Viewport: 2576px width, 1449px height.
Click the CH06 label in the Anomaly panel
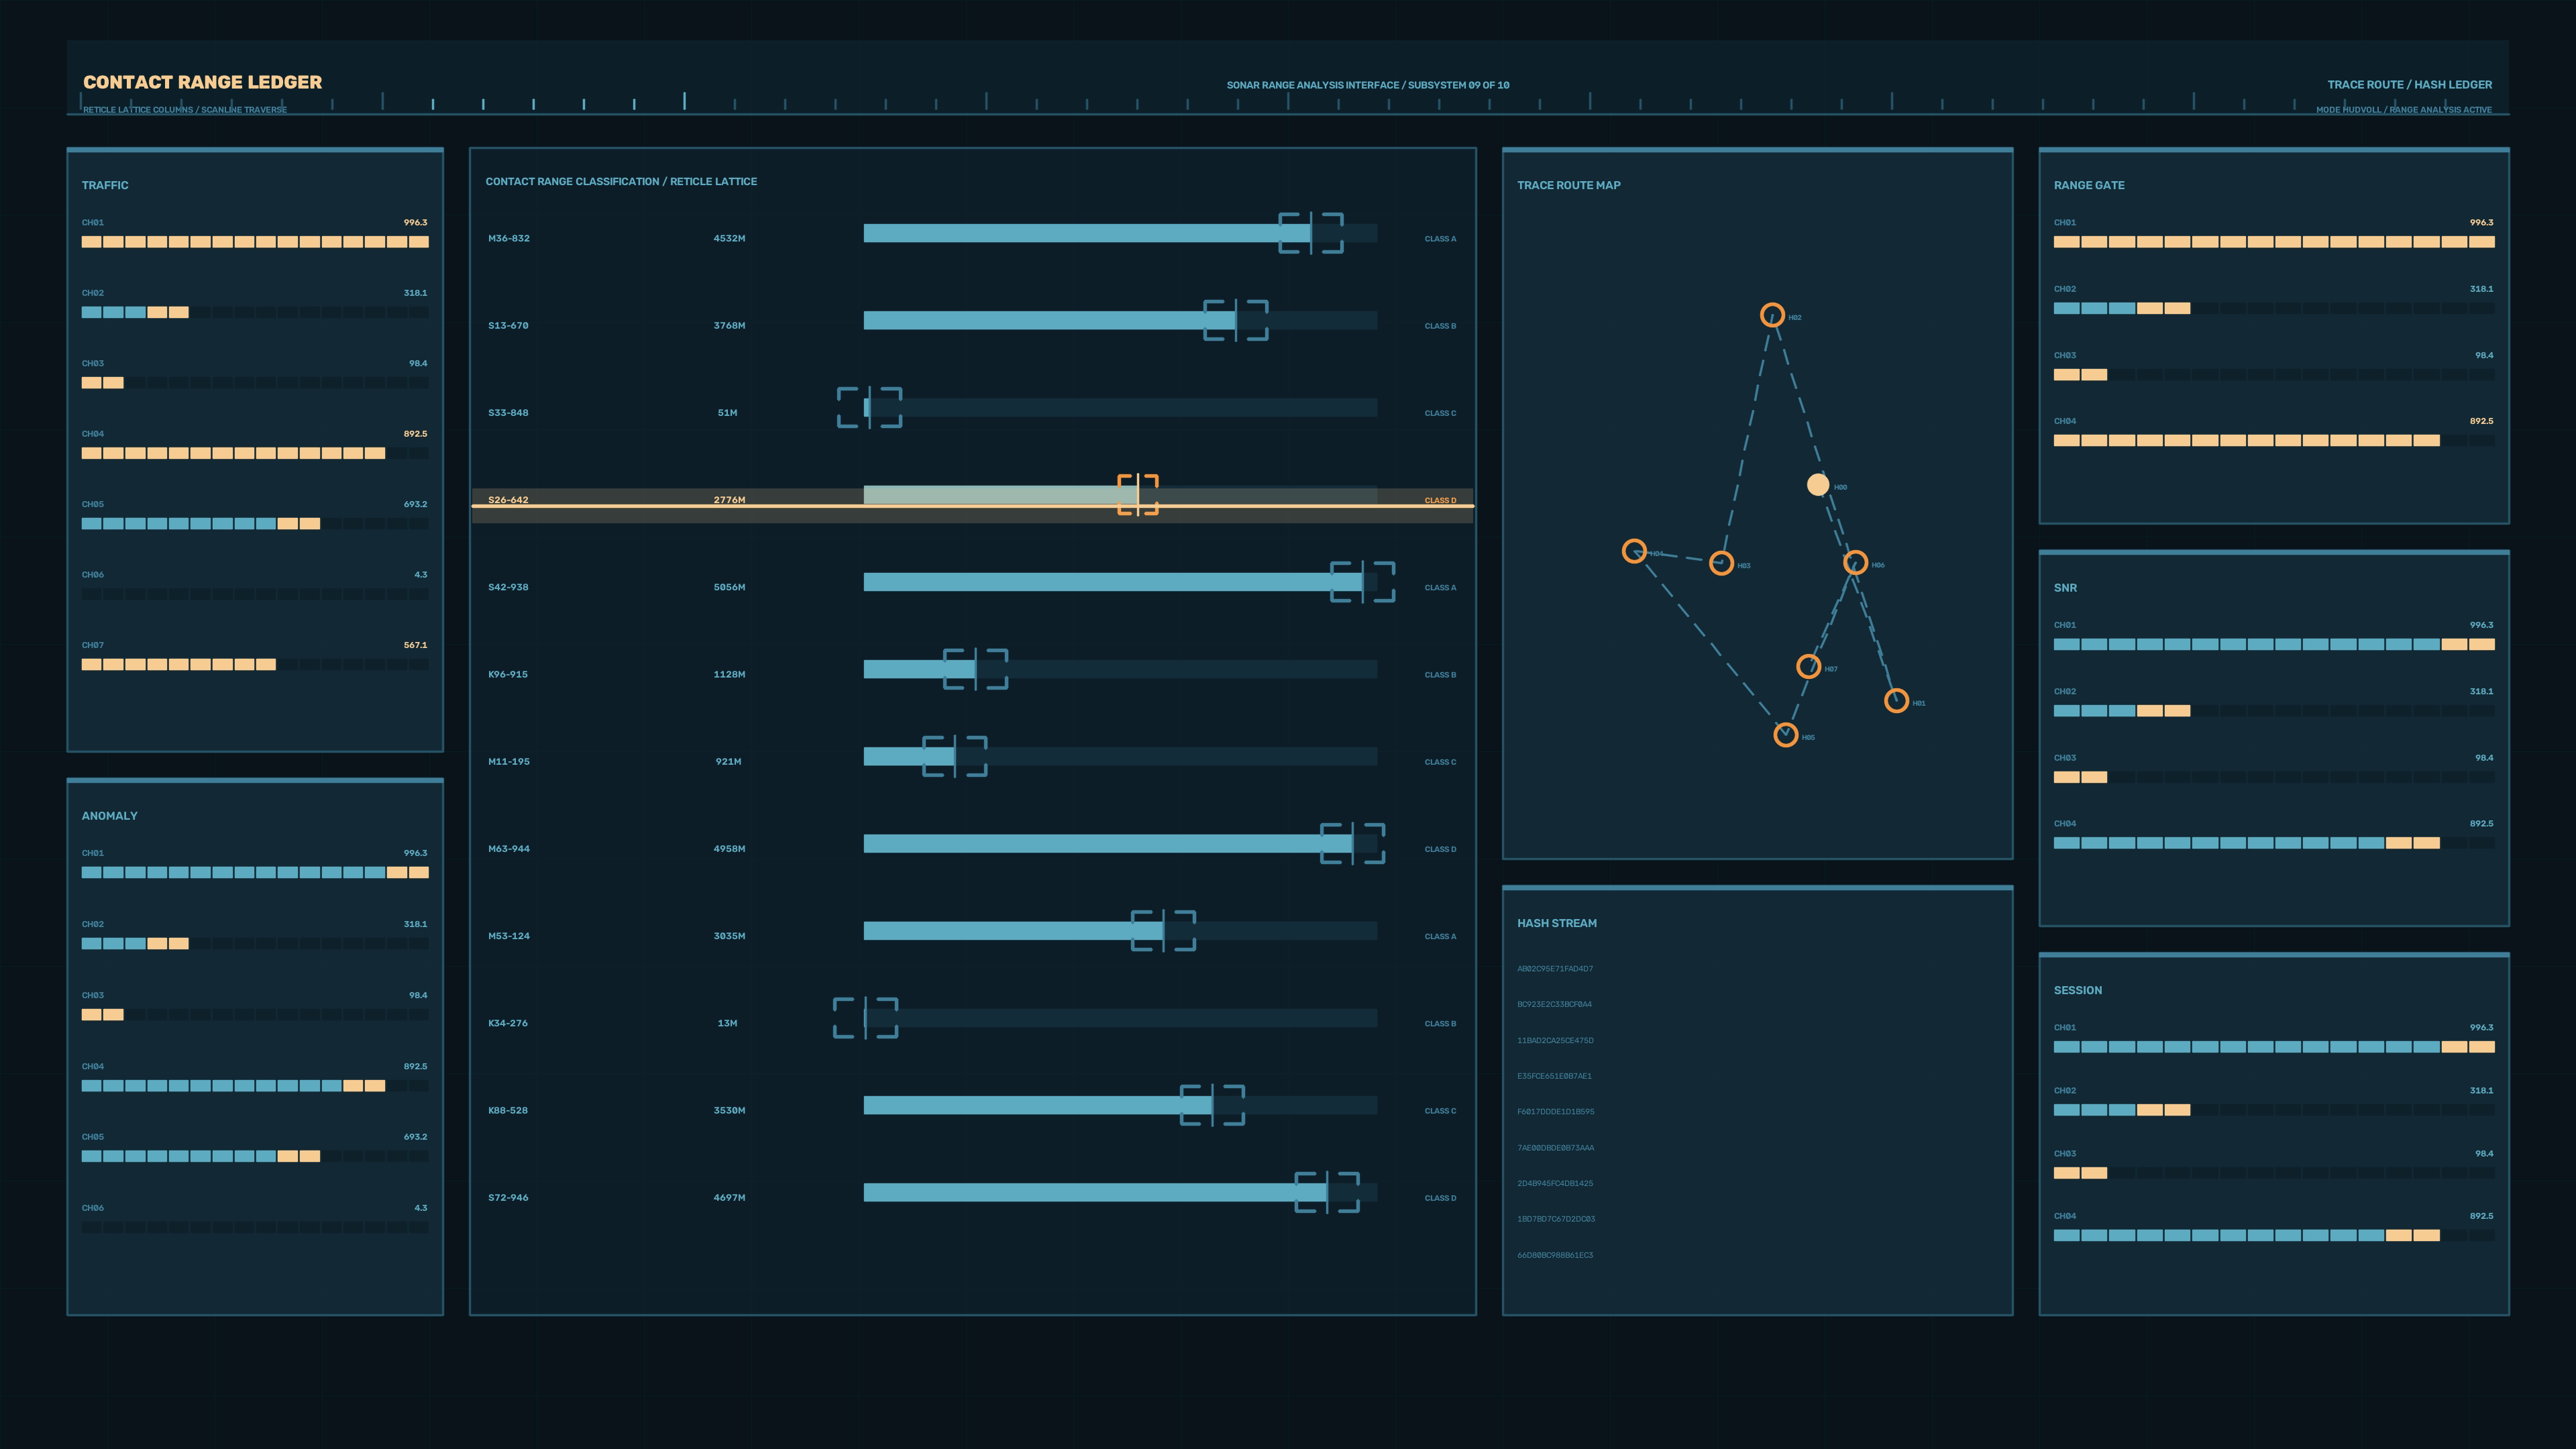pyautogui.click(x=93, y=1208)
